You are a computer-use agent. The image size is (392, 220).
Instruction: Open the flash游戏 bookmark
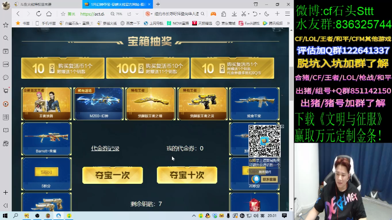point(249,23)
